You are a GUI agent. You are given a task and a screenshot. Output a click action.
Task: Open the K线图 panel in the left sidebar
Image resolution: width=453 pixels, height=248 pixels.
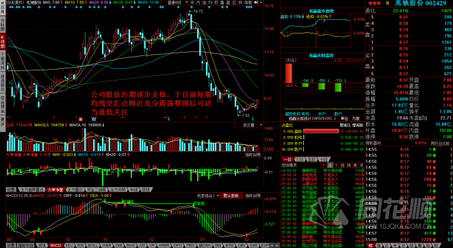3,42
